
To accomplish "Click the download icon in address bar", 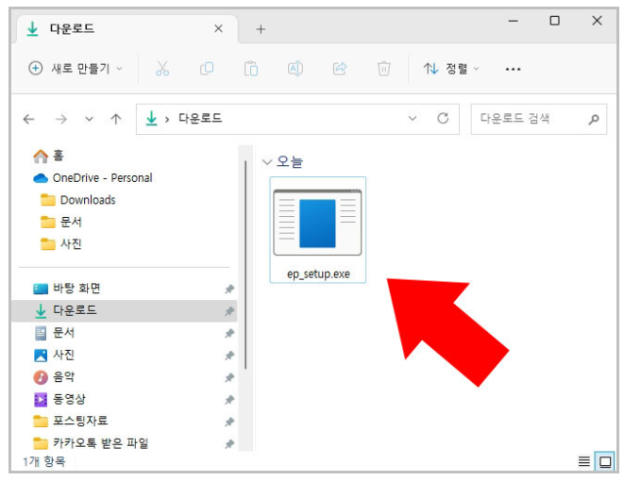I will click(x=152, y=119).
